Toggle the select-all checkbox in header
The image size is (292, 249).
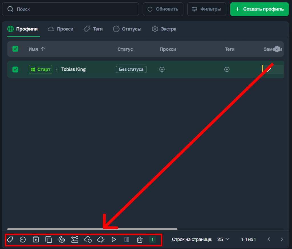(x=15, y=49)
